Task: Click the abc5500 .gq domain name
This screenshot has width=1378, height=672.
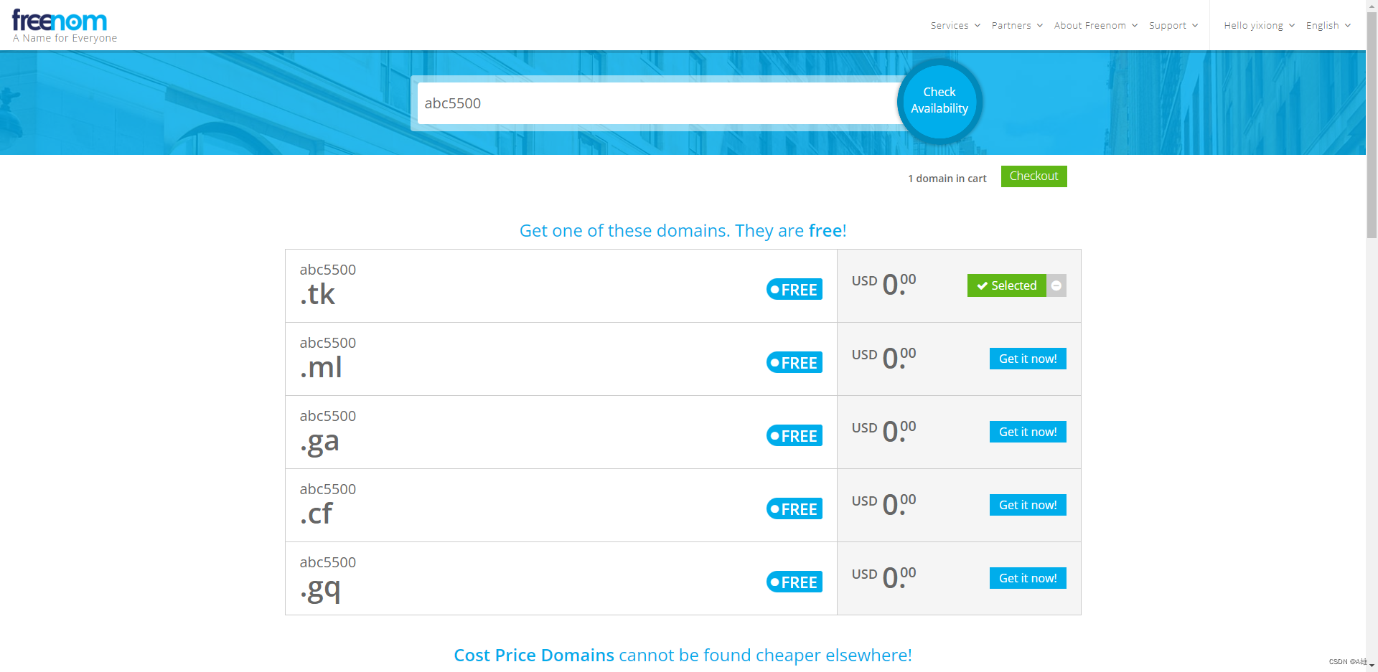Action: [x=328, y=579]
